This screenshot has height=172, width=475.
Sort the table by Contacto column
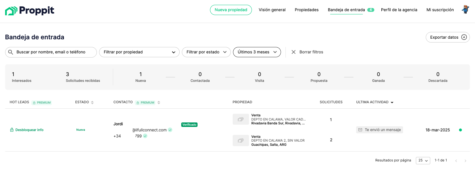pos(159,102)
